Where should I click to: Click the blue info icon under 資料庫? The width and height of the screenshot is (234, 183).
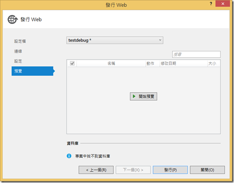pos(69,156)
